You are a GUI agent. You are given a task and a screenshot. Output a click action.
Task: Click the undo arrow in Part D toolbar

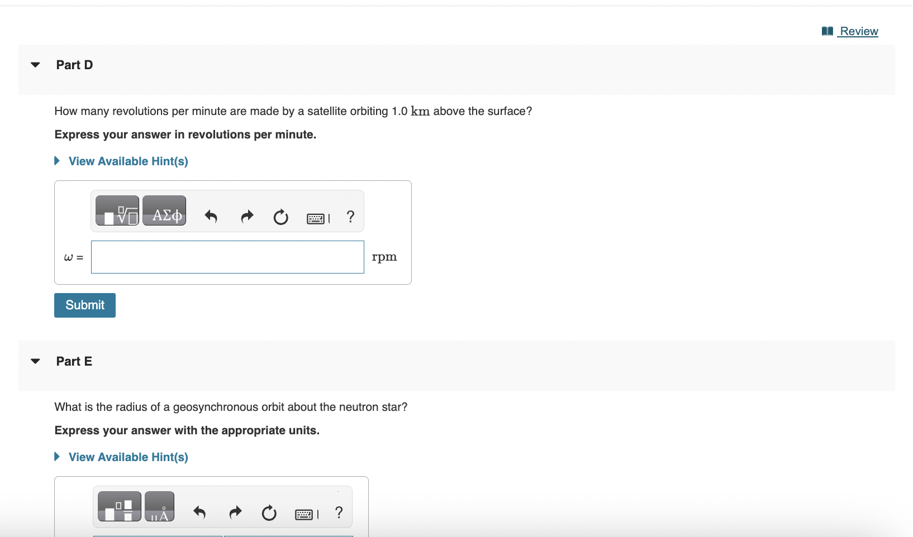[211, 216]
